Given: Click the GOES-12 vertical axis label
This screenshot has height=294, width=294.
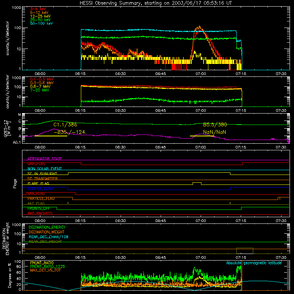Looking at the screenshot, I should pyautogui.click(x=7, y=128).
